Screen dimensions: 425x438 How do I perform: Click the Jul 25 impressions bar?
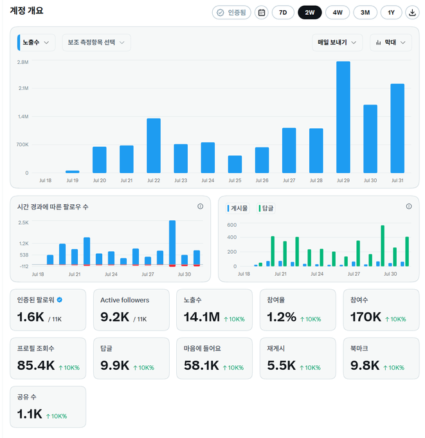pos(235,164)
